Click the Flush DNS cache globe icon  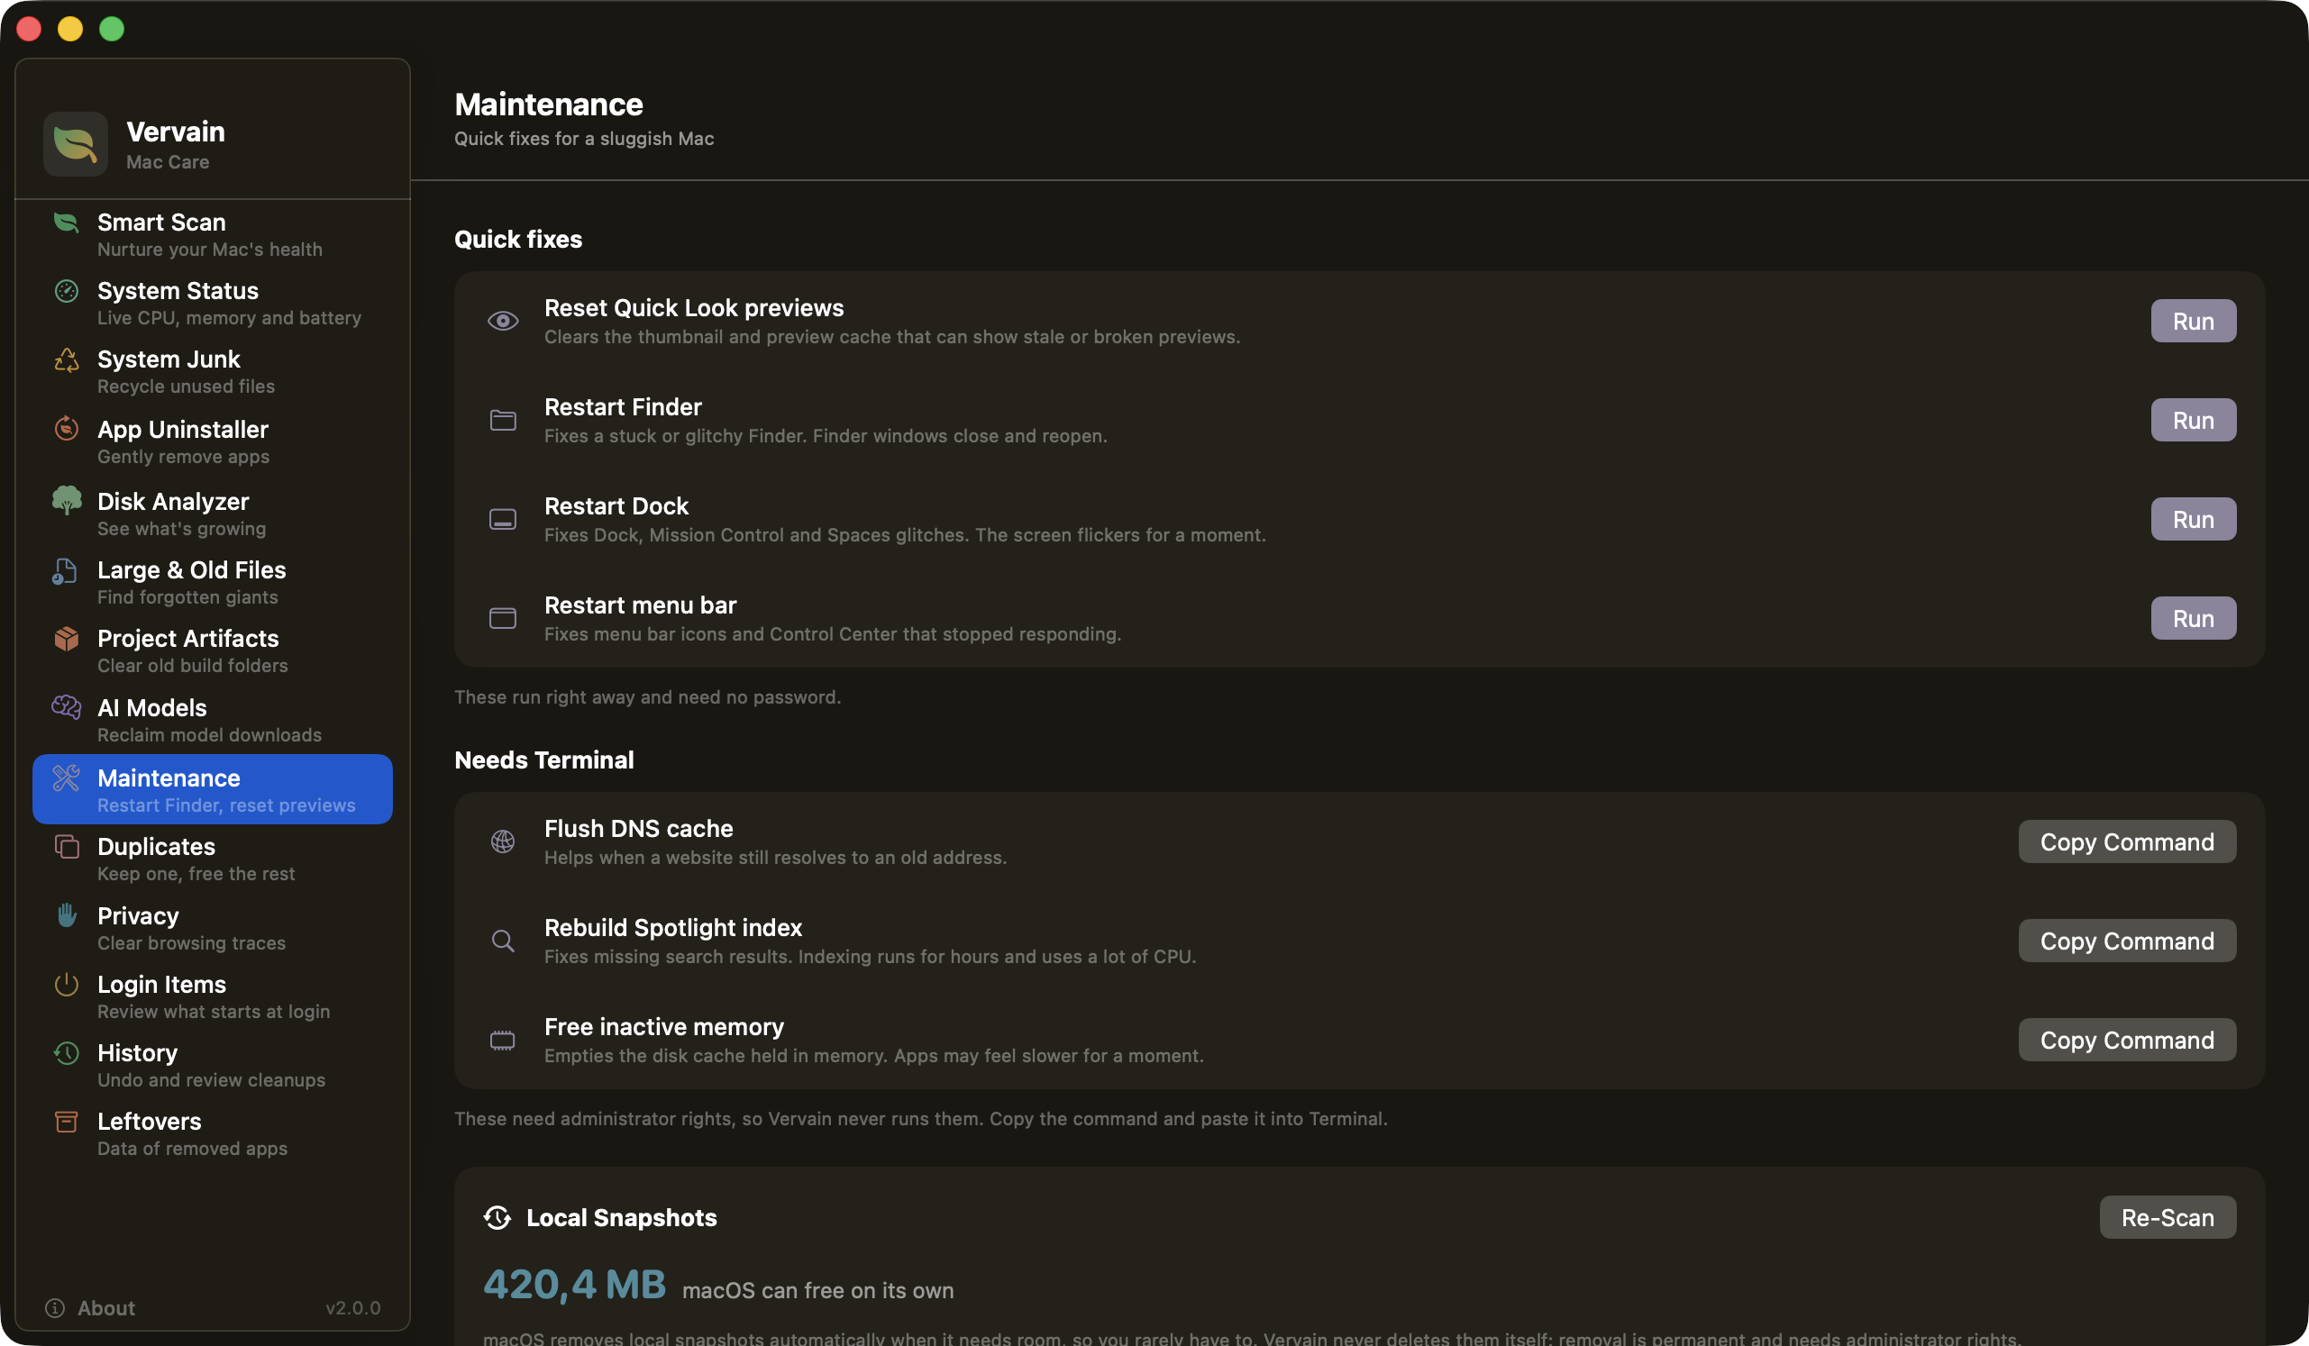pyautogui.click(x=503, y=841)
